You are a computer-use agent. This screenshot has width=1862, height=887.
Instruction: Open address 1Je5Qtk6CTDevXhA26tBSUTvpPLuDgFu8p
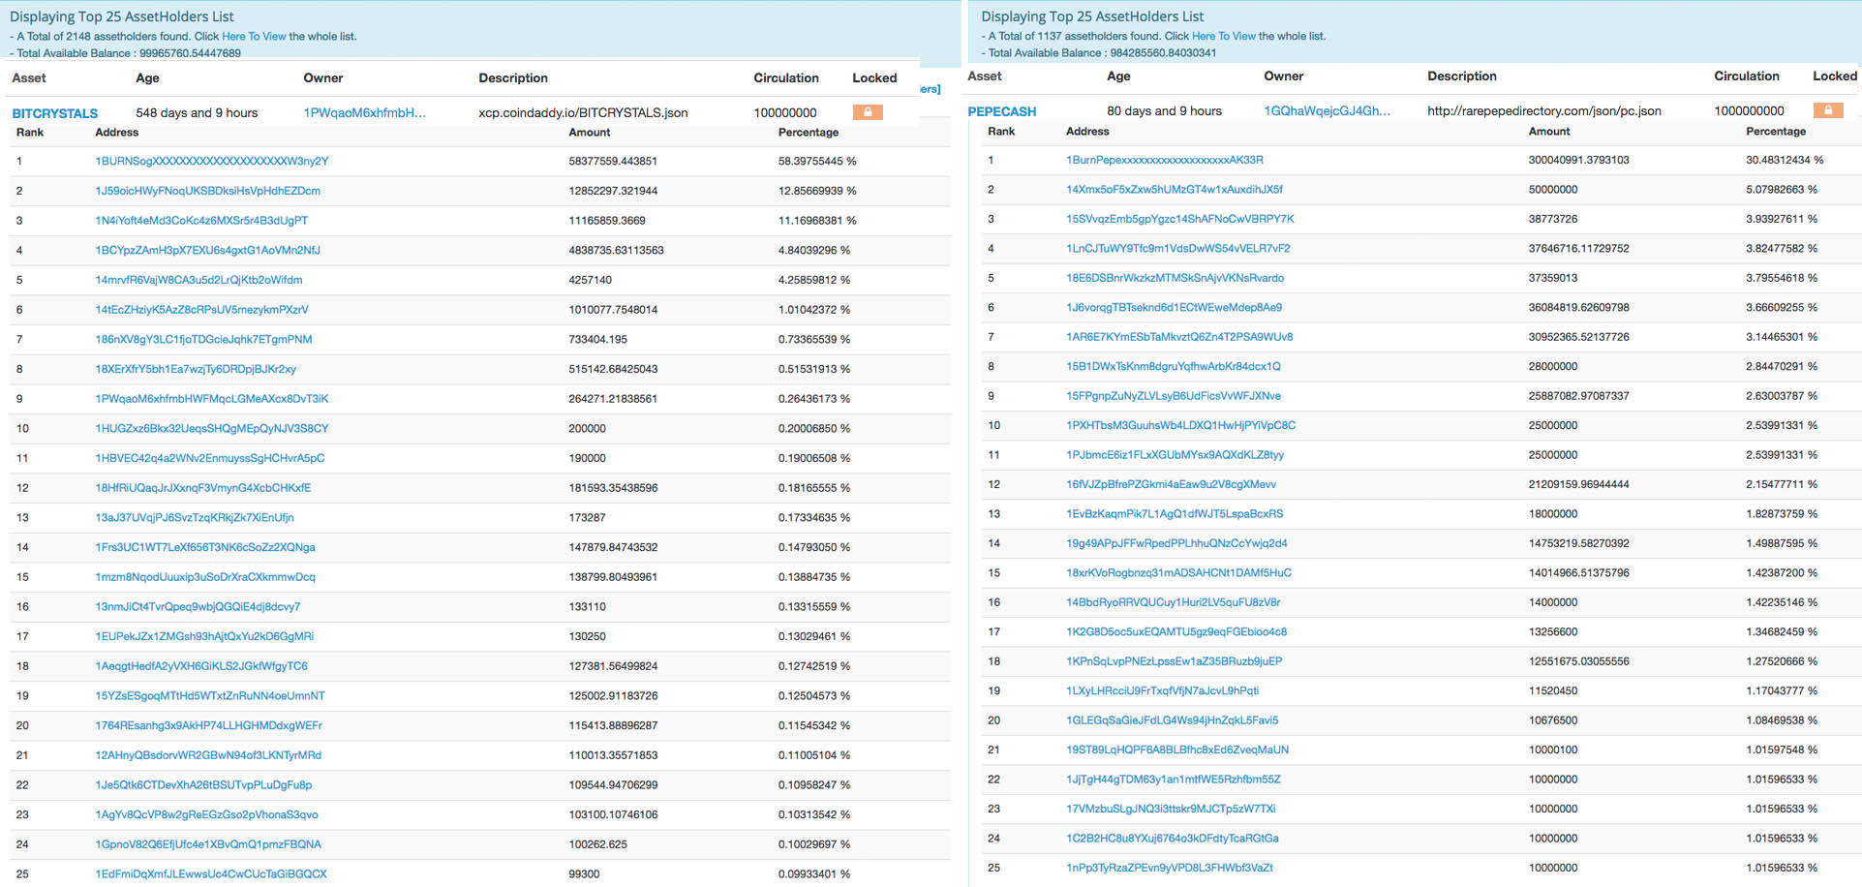[203, 784]
